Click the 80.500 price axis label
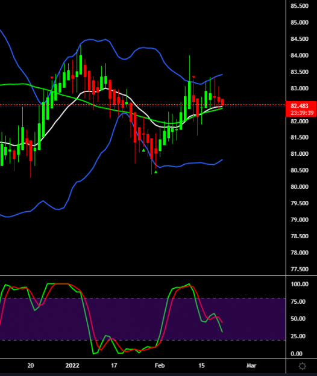This screenshot has height=376, width=317. tap(300, 170)
